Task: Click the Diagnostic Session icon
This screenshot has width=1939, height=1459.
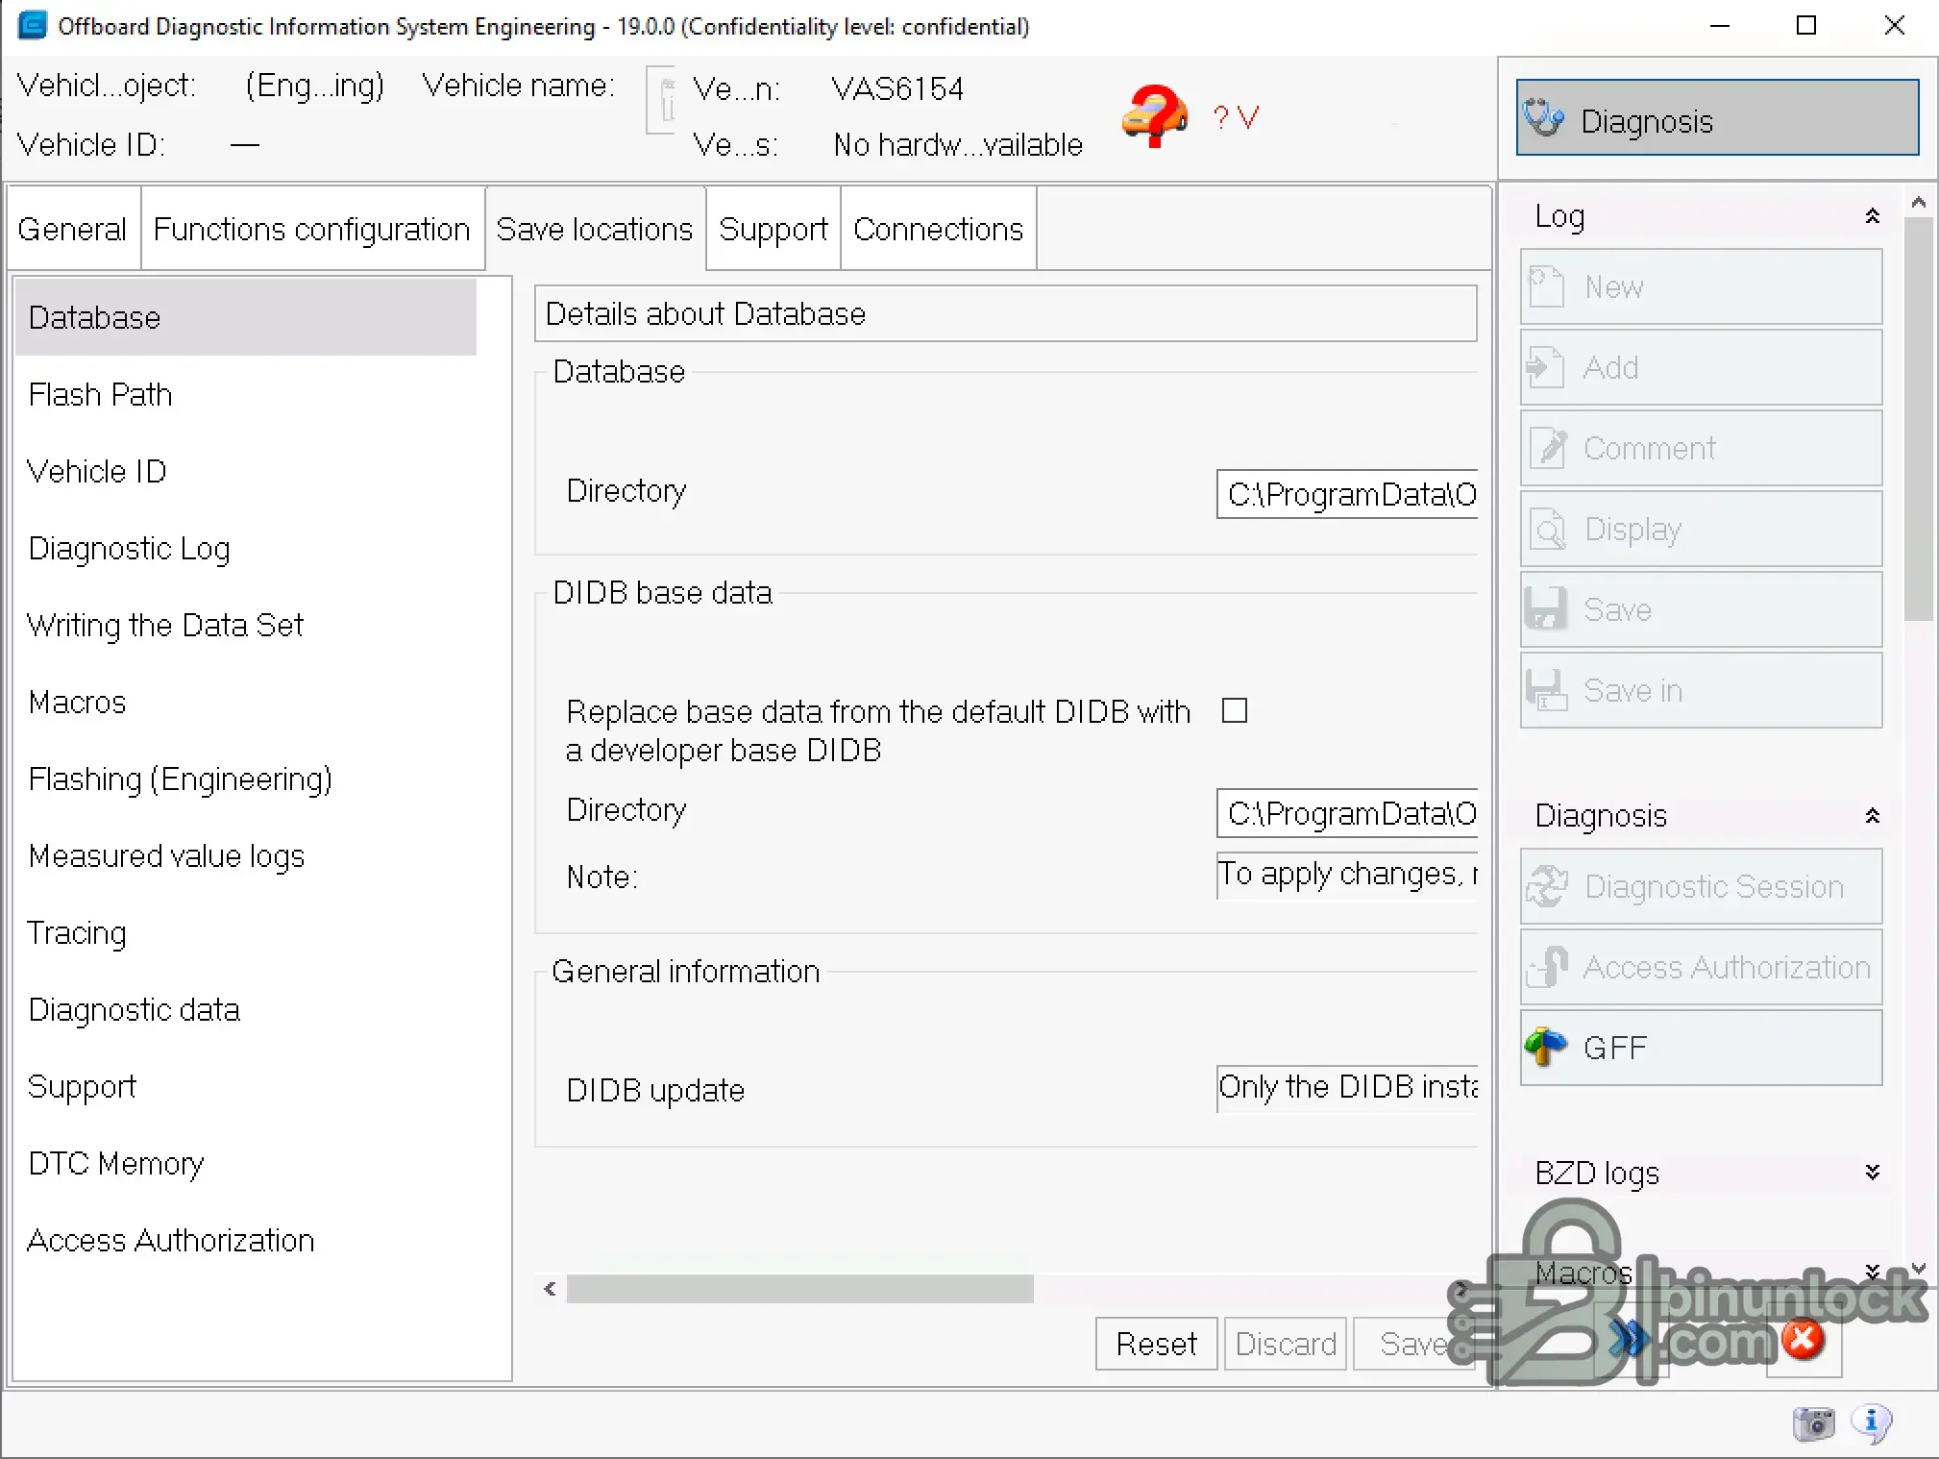Action: 1546,886
